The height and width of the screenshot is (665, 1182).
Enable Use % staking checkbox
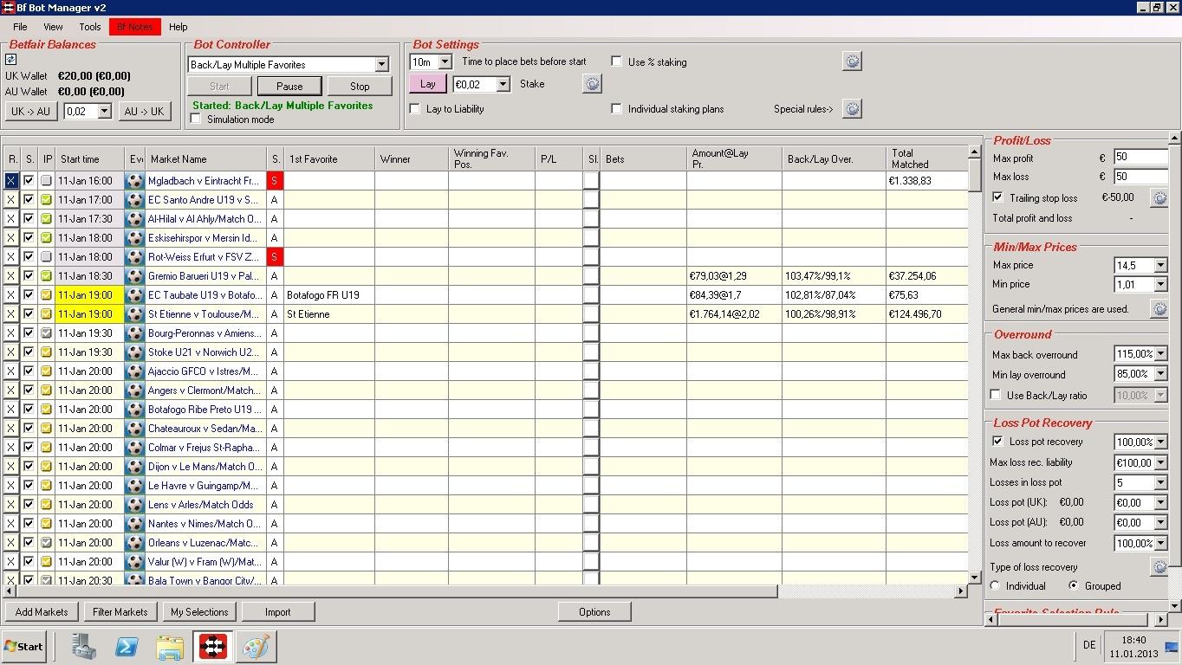coord(617,61)
